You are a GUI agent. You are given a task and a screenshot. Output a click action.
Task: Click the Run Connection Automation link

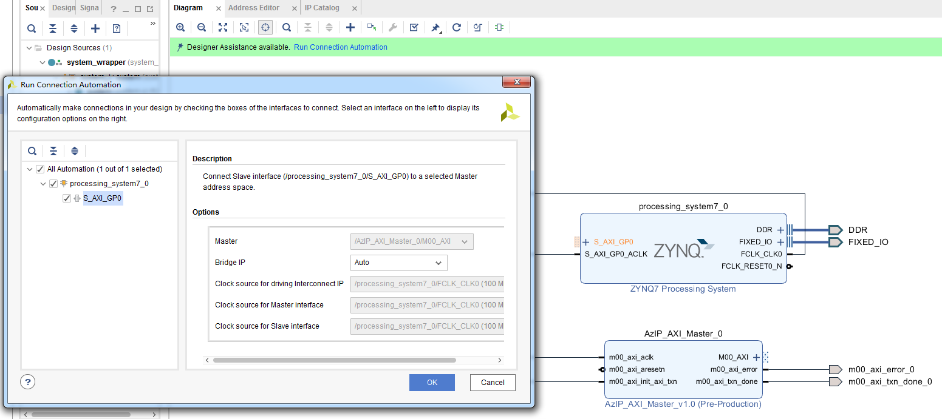click(341, 47)
